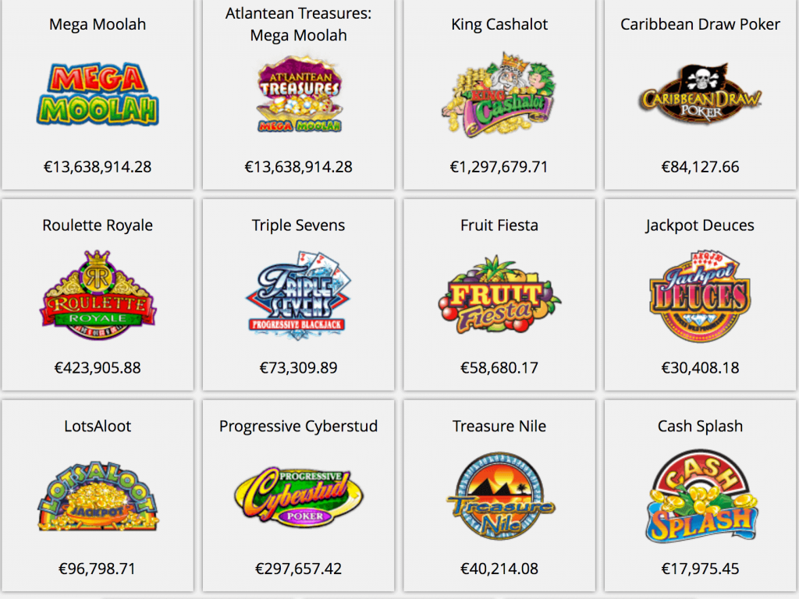Click the Cash Splash logo
The height and width of the screenshot is (599, 799).
[700, 496]
